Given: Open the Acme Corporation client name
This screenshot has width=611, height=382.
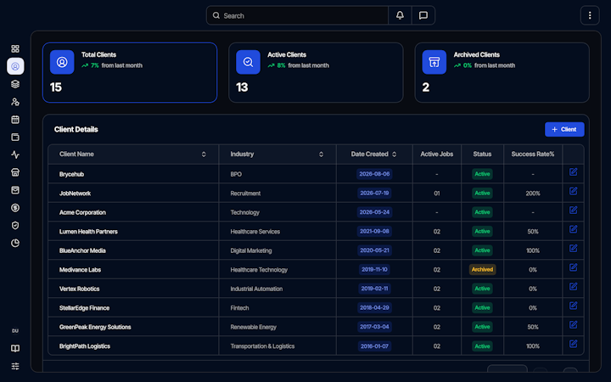Looking at the screenshot, I should coord(82,212).
